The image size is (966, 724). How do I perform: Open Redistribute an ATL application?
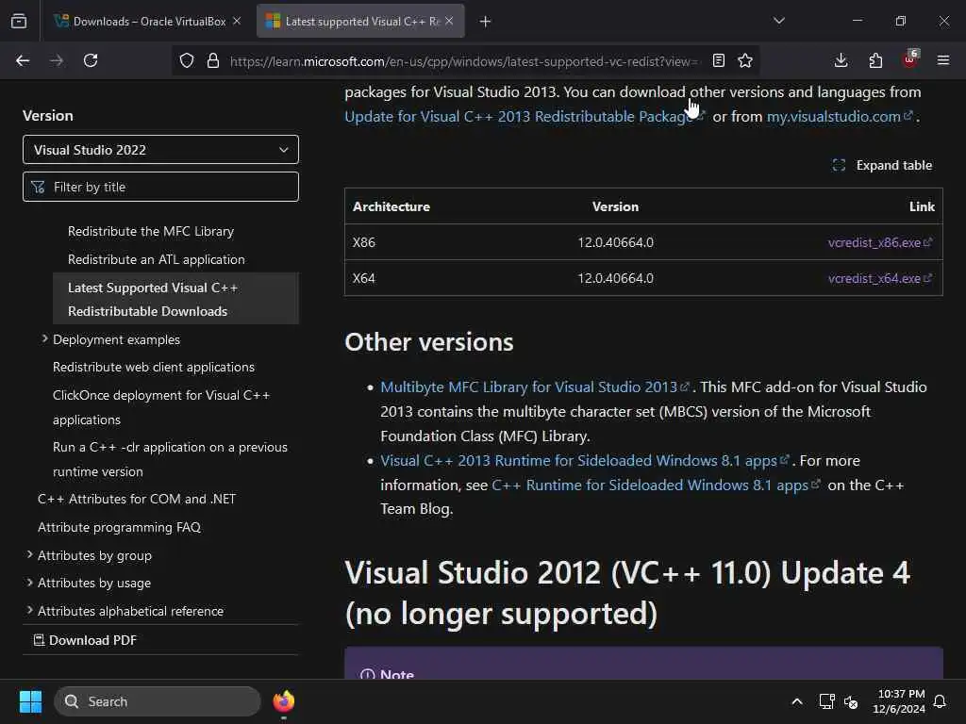tap(157, 260)
